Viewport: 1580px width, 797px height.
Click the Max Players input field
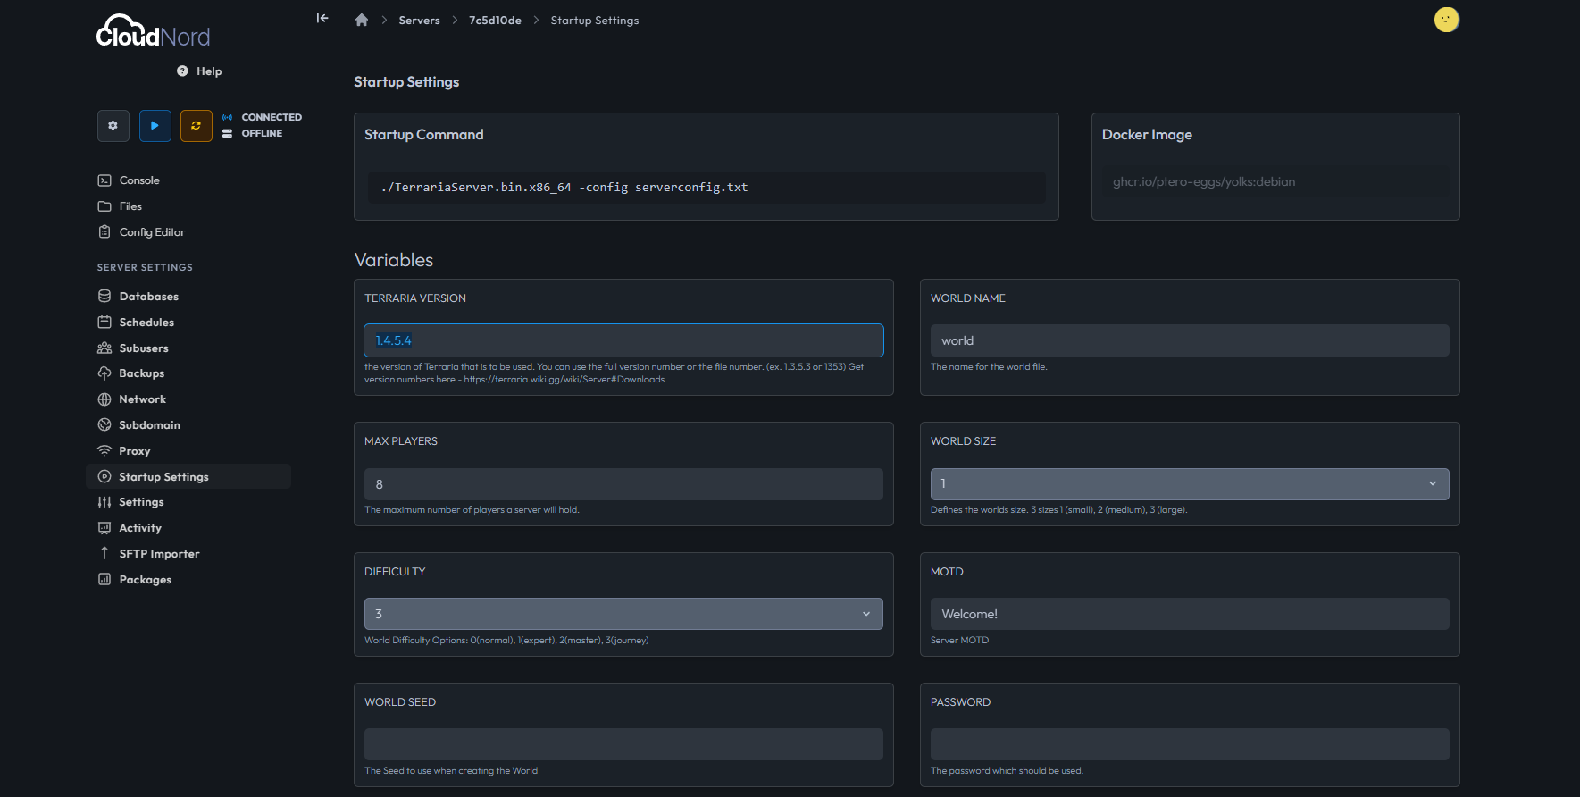(623, 484)
